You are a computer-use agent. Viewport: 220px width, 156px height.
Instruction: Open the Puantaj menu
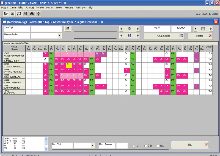point(30,8)
